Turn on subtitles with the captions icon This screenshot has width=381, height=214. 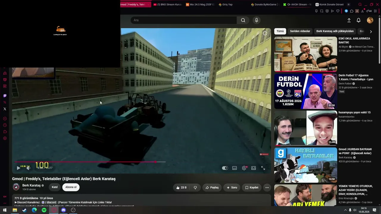pyautogui.click(x=235, y=168)
